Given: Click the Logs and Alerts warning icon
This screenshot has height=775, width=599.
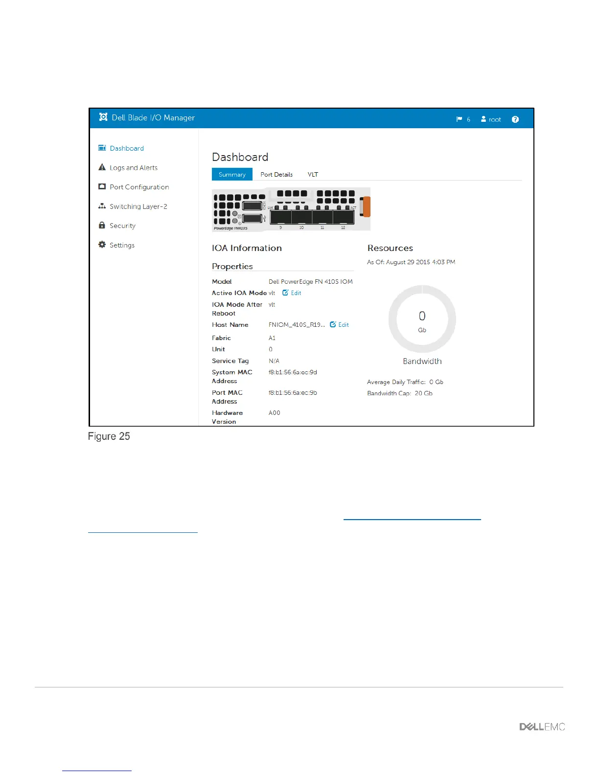Looking at the screenshot, I should (x=102, y=167).
